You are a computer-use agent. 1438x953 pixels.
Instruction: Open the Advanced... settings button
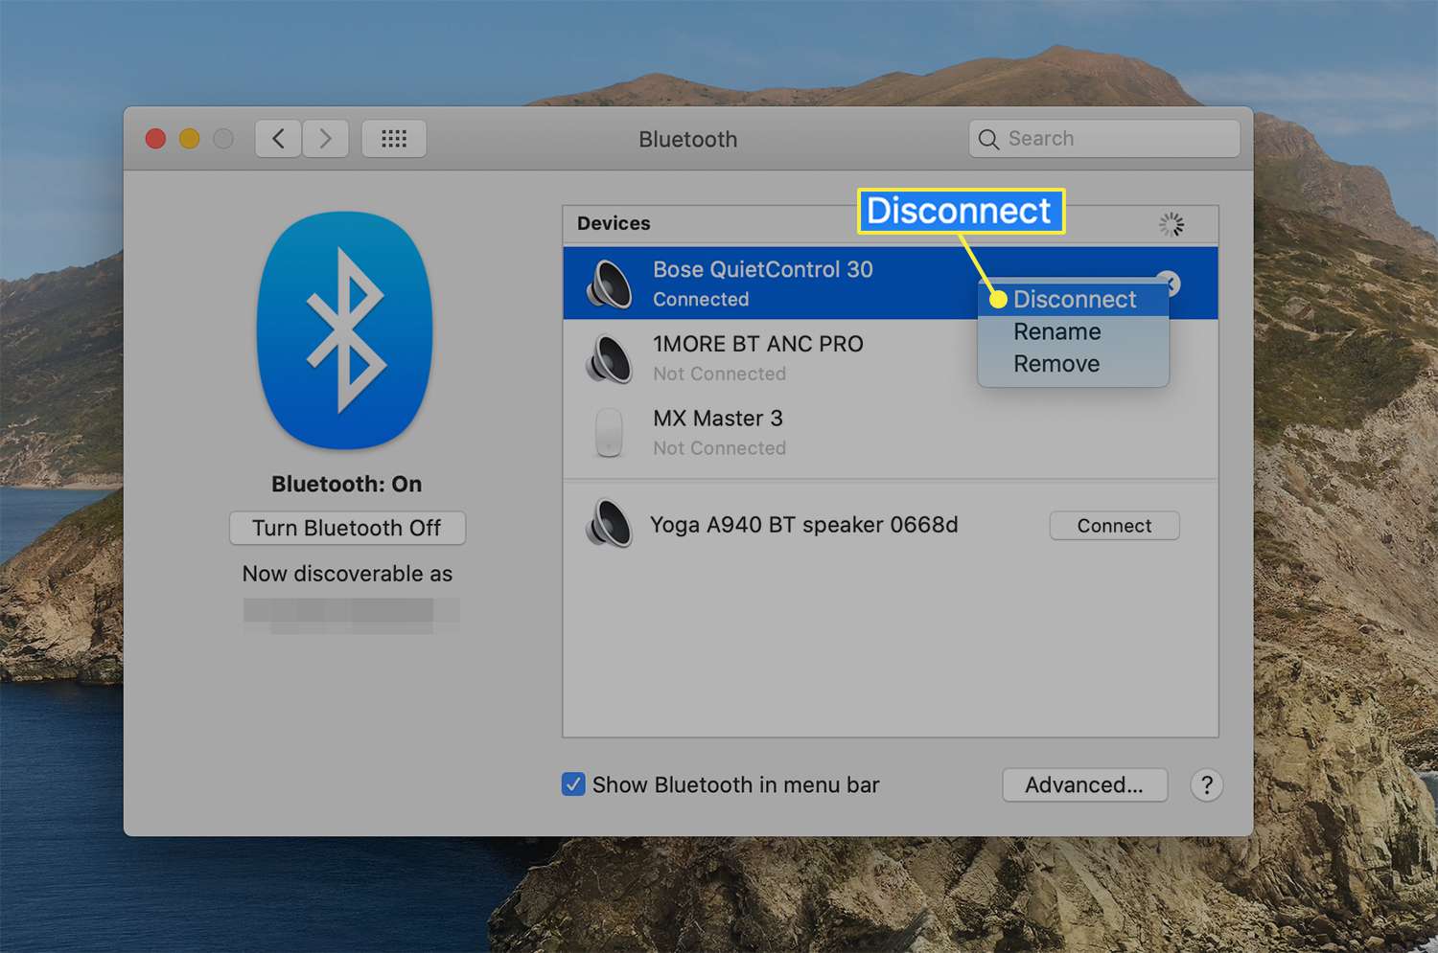(1084, 785)
